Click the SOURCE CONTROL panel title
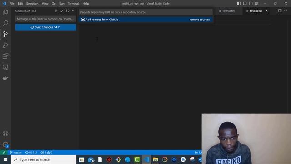 tap(26, 11)
